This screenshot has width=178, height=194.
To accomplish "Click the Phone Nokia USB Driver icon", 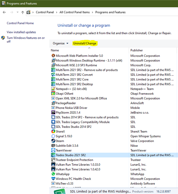I will coord(53,108).
